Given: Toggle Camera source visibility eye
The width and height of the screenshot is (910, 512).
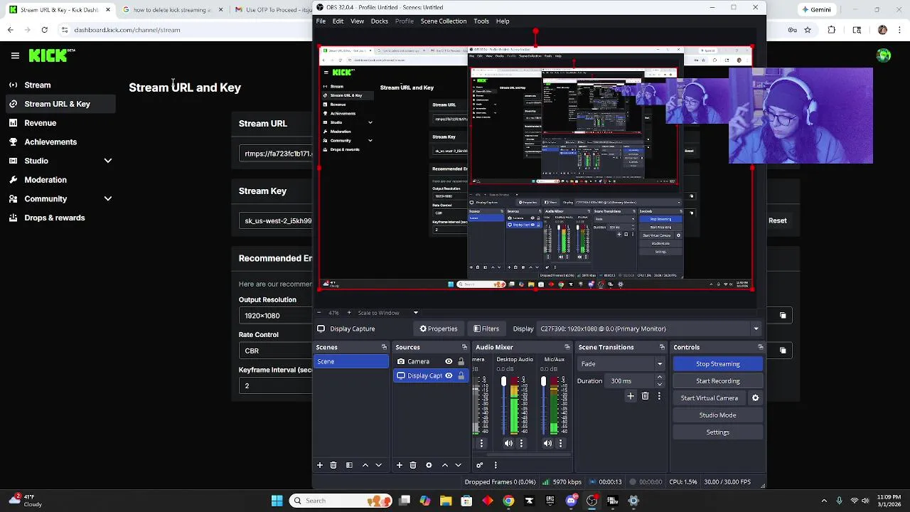Looking at the screenshot, I should pyautogui.click(x=449, y=361).
